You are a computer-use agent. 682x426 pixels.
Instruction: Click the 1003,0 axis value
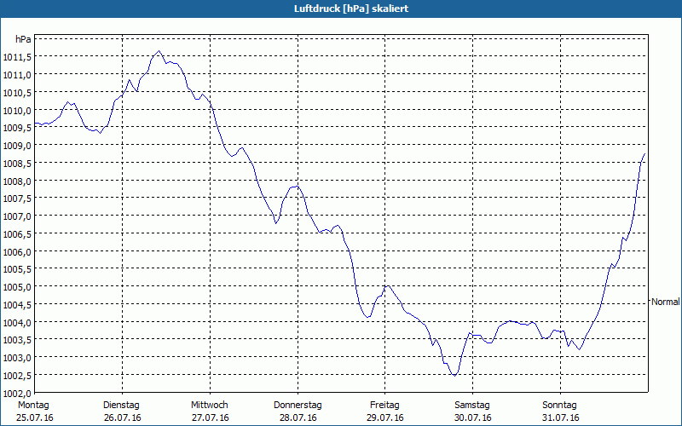[x=17, y=358]
